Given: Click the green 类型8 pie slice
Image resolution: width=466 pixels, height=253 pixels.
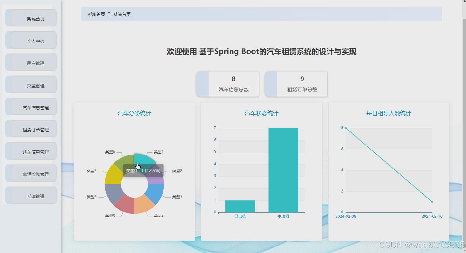Looking at the screenshot, I should [x=126, y=163].
